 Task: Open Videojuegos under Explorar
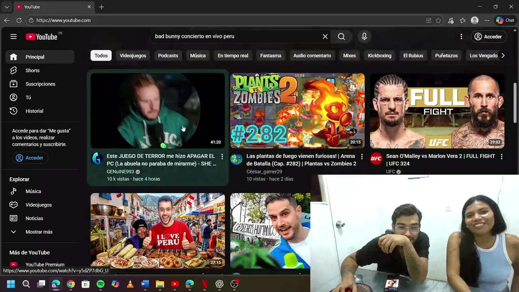click(40, 205)
